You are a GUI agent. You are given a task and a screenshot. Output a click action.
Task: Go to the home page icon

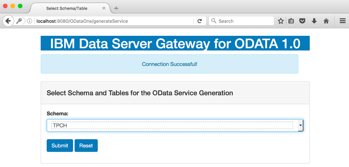[x=326, y=21]
